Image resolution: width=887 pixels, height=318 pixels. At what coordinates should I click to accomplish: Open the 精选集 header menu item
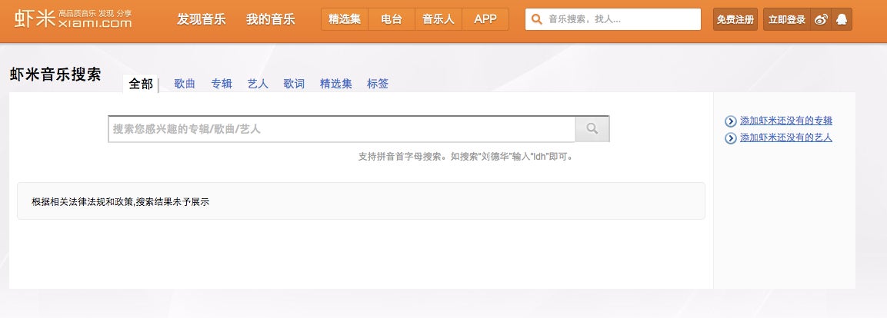(345, 19)
